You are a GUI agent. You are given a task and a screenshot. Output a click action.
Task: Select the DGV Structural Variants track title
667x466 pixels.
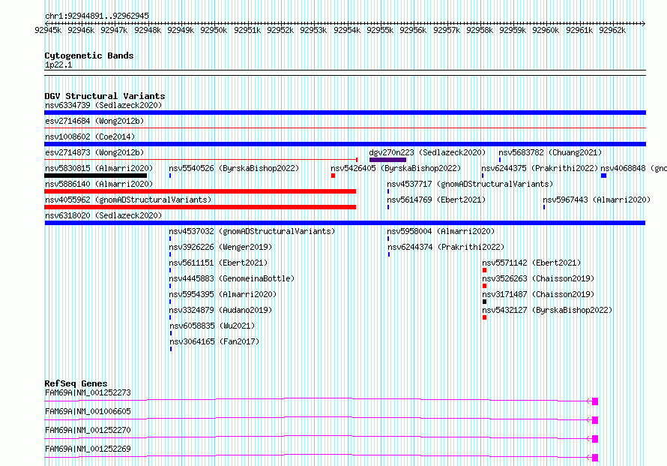(105, 96)
